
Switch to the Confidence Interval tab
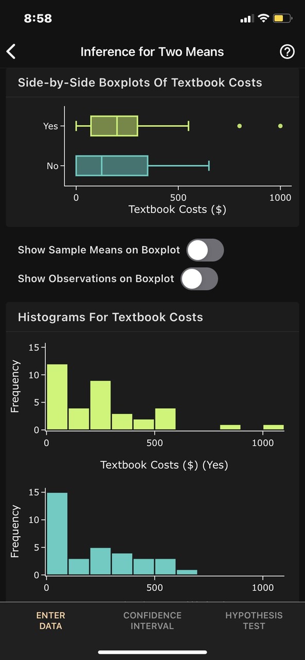[152, 620]
